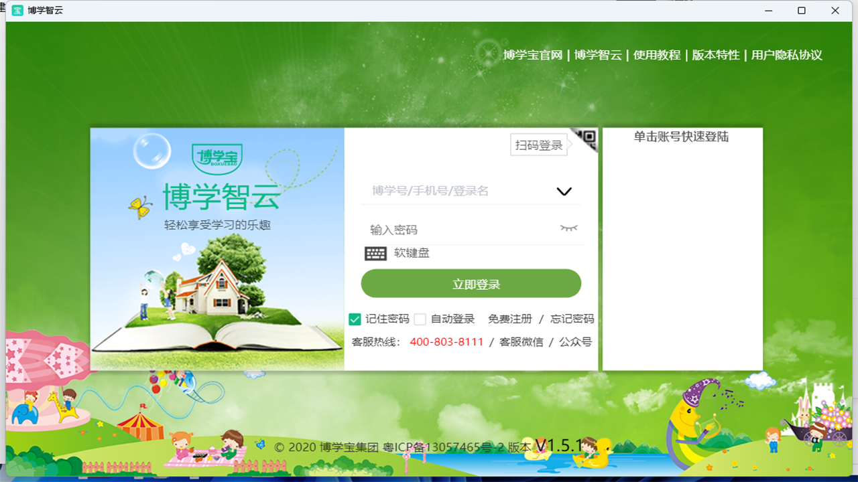Click the 软键盘 text label
Image resolution: width=858 pixels, height=482 pixels.
tap(412, 253)
